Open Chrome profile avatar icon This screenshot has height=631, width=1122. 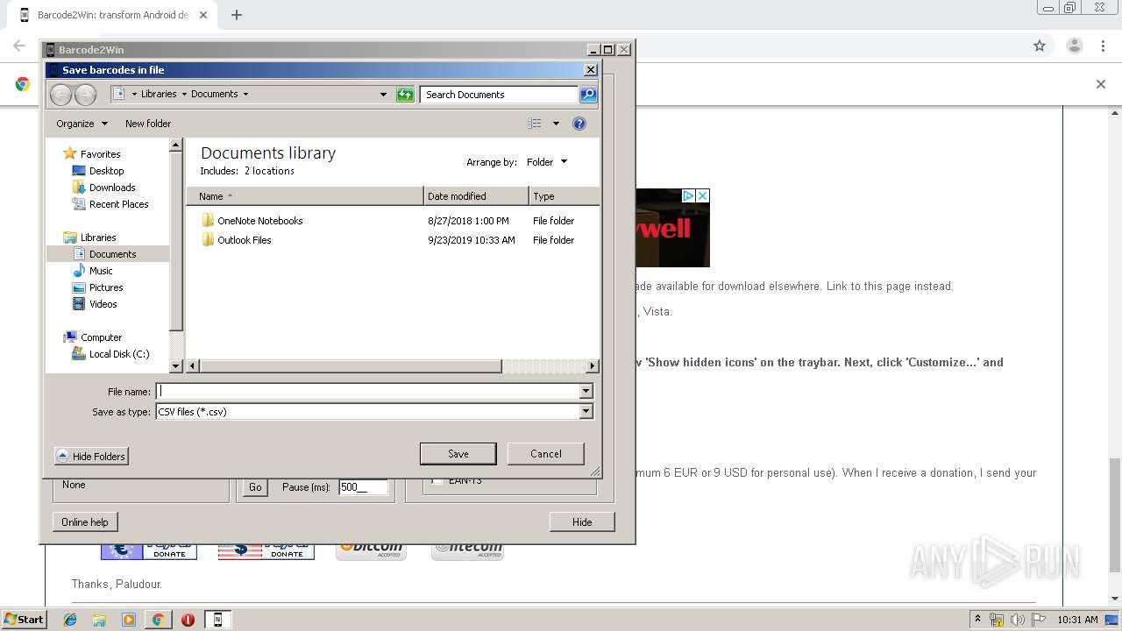pyautogui.click(x=1074, y=46)
